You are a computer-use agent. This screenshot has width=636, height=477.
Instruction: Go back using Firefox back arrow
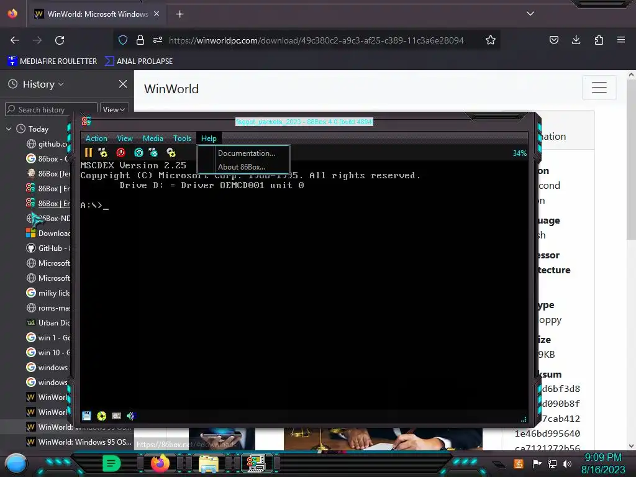pyautogui.click(x=15, y=40)
